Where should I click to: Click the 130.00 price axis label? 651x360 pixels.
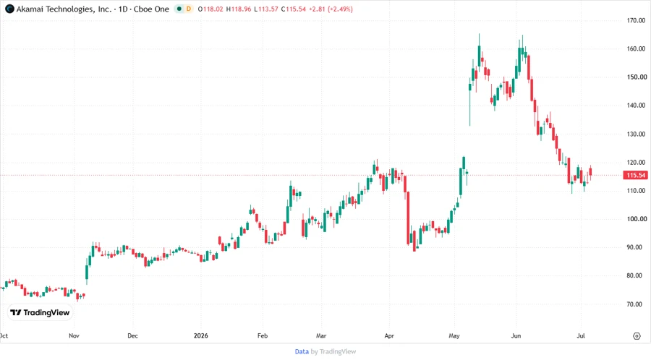coord(637,134)
